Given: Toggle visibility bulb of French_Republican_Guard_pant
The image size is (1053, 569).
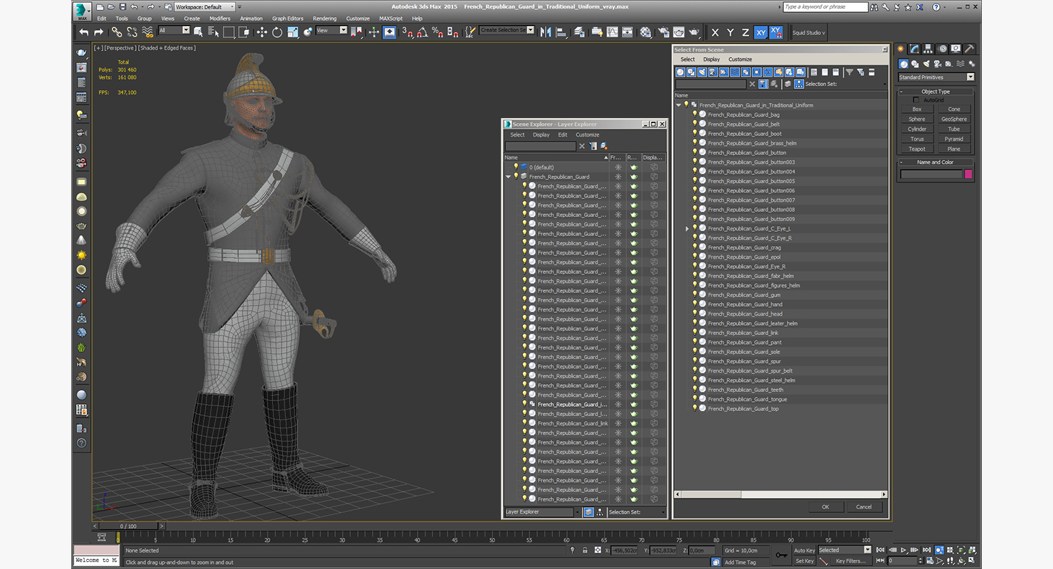Looking at the screenshot, I should point(694,342).
